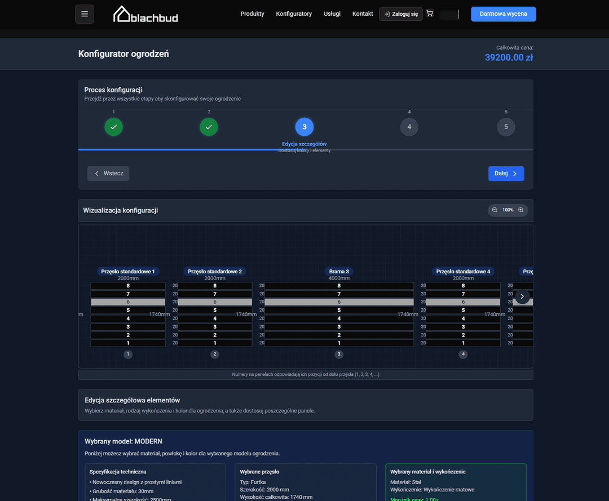The image size is (609, 501).
Task: Open the hamburger menu
Action: tap(84, 14)
